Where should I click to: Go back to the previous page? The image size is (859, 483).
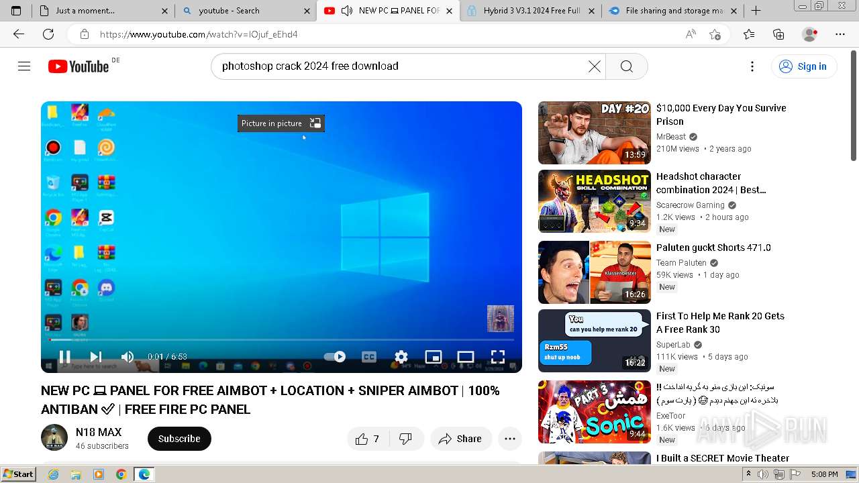click(x=19, y=34)
